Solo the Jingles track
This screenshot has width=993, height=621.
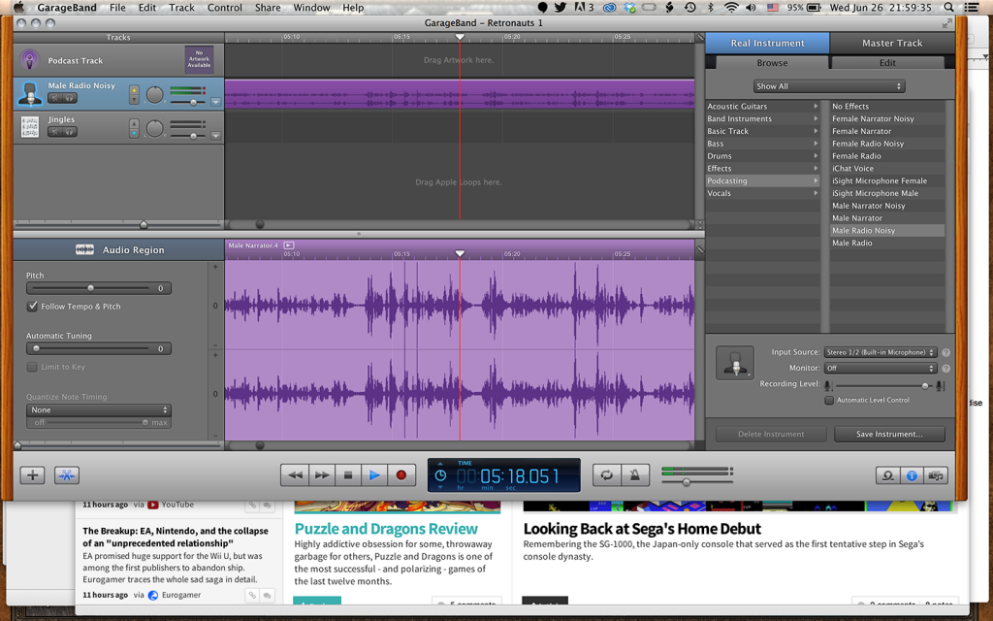(70, 132)
